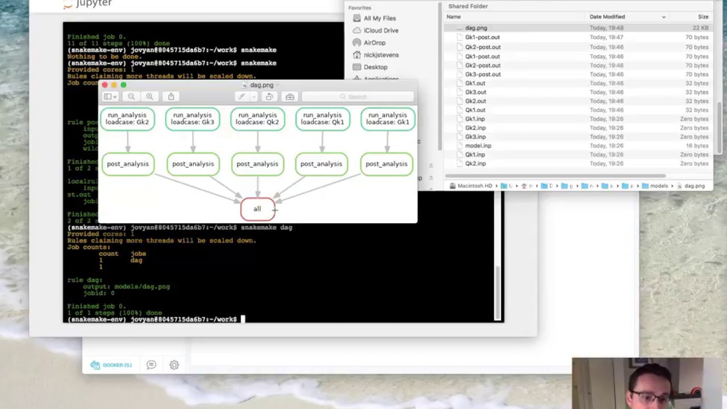The width and height of the screenshot is (727, 409).
Task: Open nickjstevens home folder in sidebar
Action: 381,55
